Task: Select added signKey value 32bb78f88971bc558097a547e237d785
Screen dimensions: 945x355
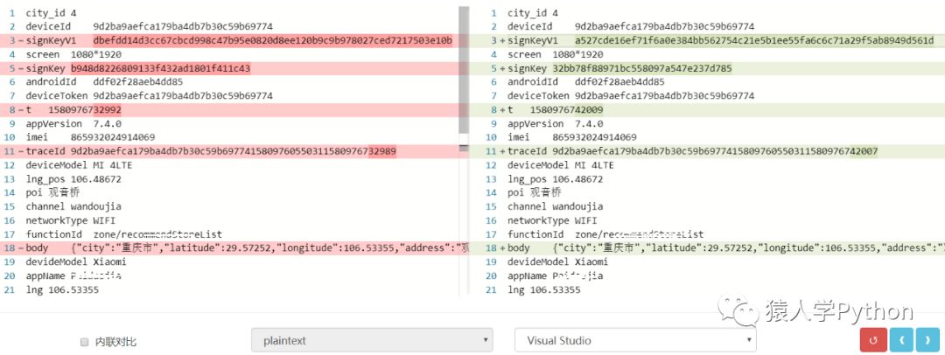Action: 642,68
